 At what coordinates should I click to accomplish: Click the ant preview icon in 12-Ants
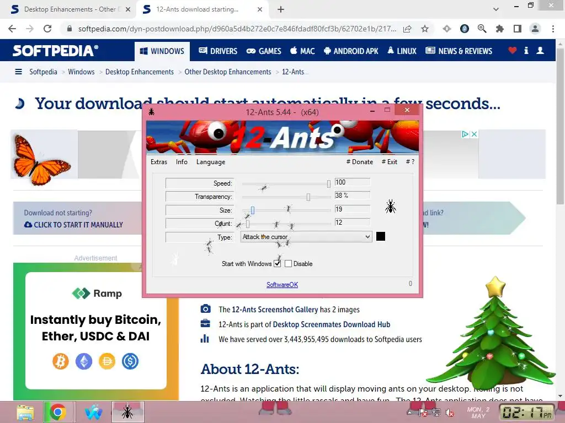click(x=390, y=207)
